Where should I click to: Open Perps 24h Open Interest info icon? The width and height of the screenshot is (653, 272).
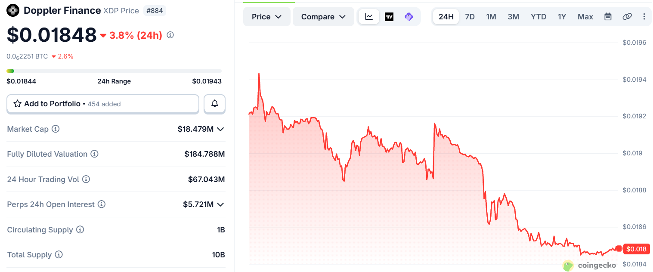(x=102, y=204)
